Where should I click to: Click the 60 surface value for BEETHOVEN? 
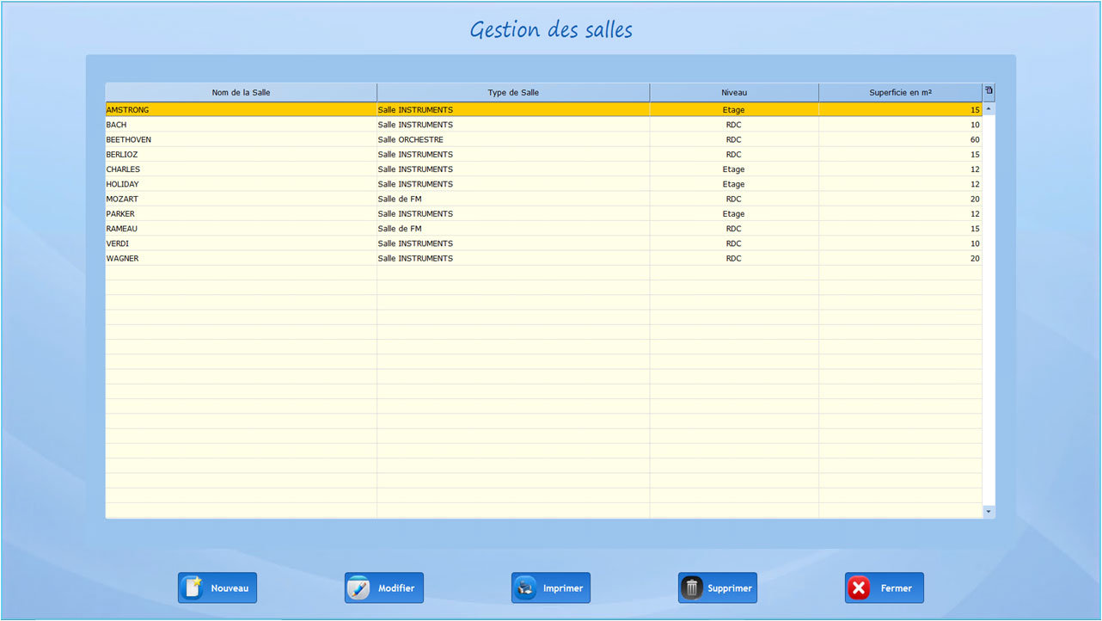[900, 139]
